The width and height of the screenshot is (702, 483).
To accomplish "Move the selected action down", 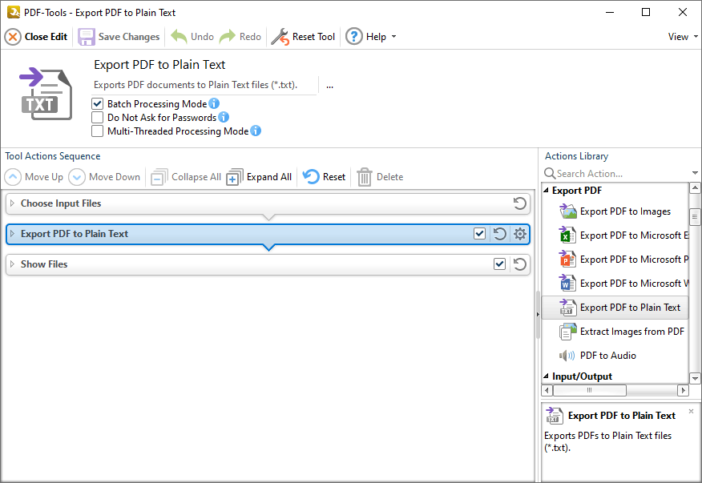I will (x=104, y=177).
